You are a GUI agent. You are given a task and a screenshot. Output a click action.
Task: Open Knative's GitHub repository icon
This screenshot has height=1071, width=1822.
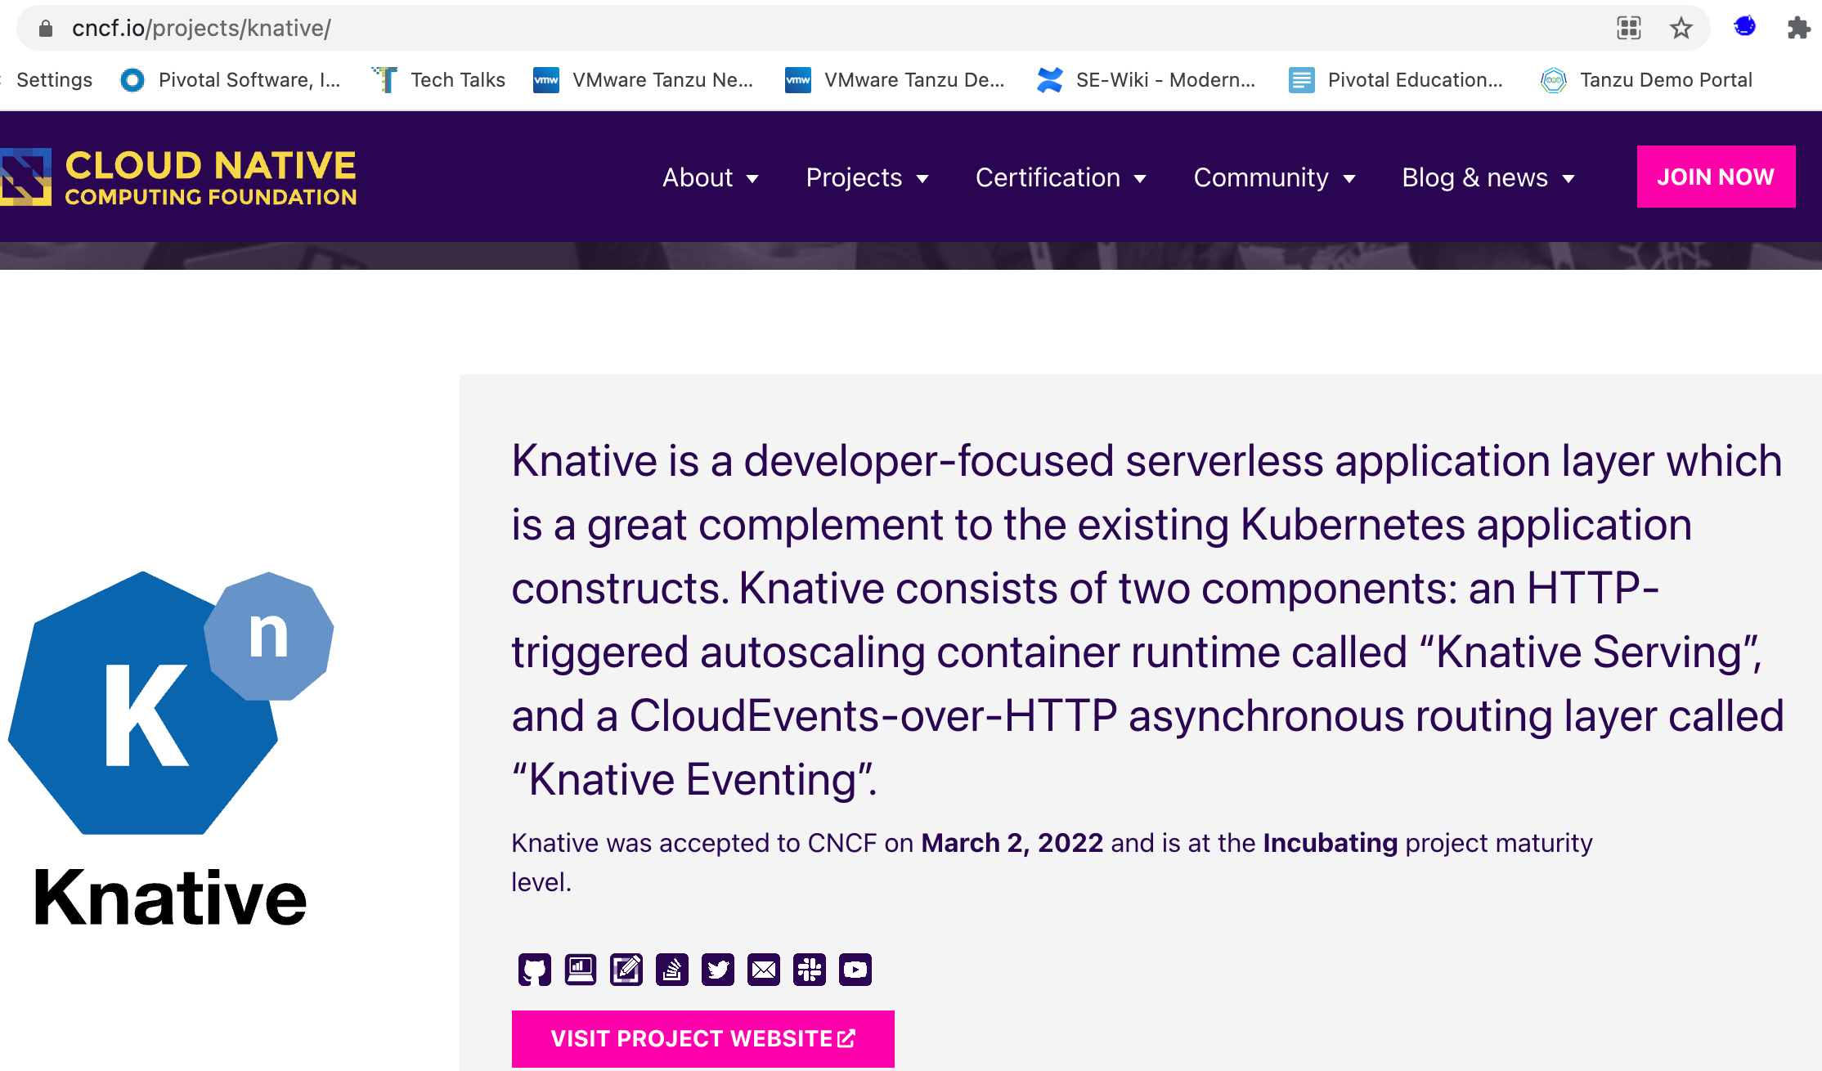(534, 970)
